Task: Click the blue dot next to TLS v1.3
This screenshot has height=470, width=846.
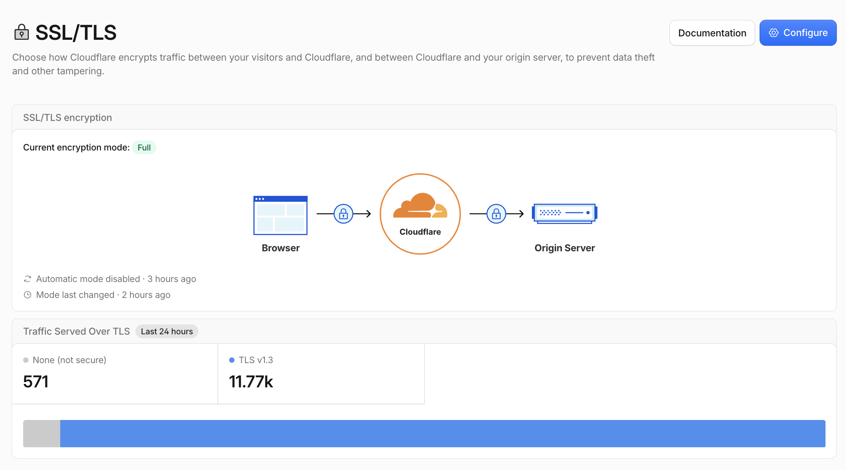Action: coord(232,360)
